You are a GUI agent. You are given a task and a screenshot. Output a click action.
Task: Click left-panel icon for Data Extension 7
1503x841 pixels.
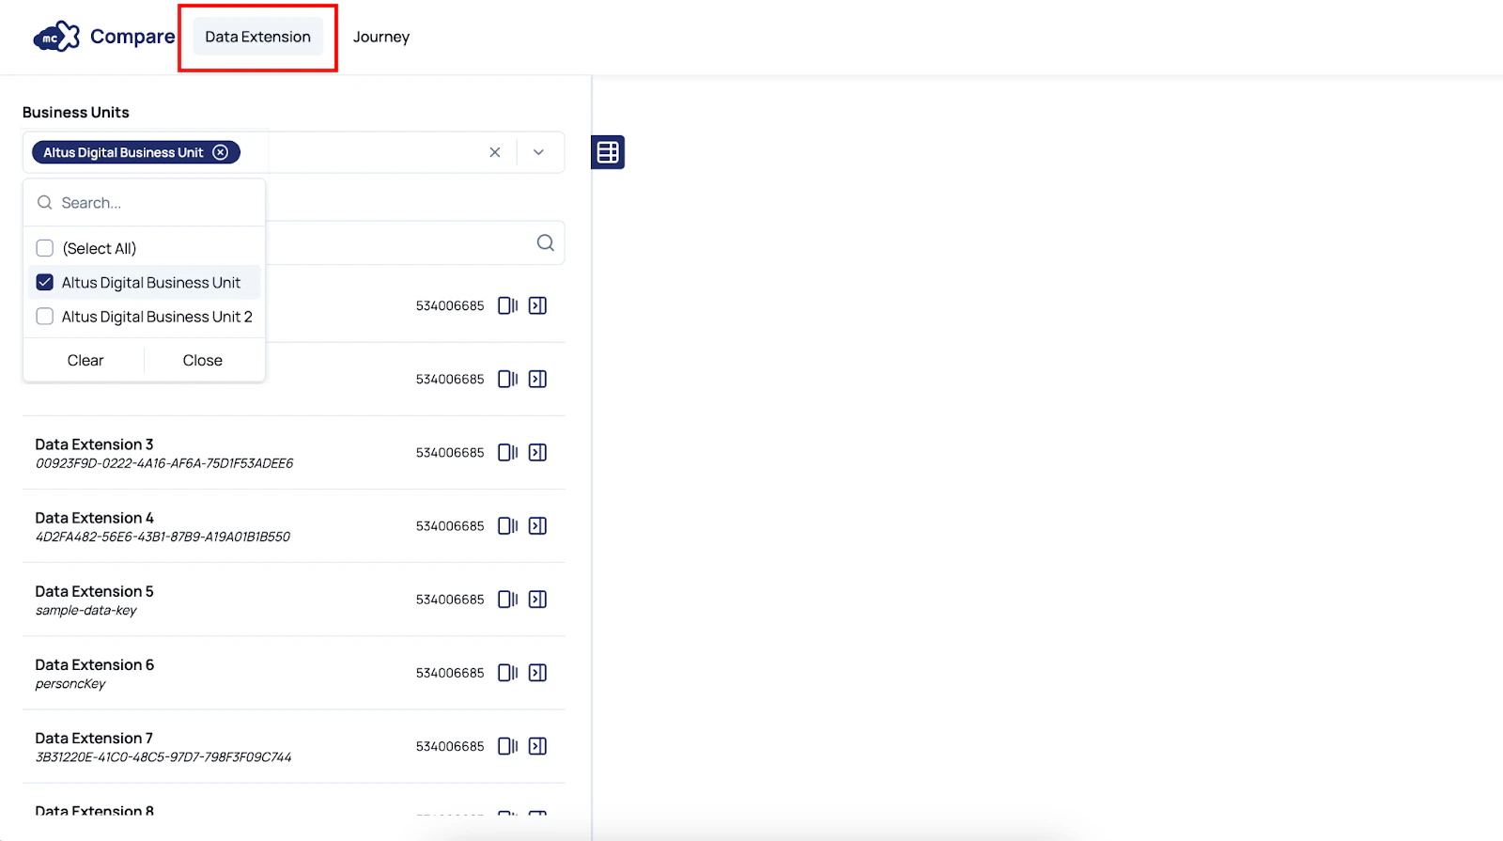tap(508, 745)
